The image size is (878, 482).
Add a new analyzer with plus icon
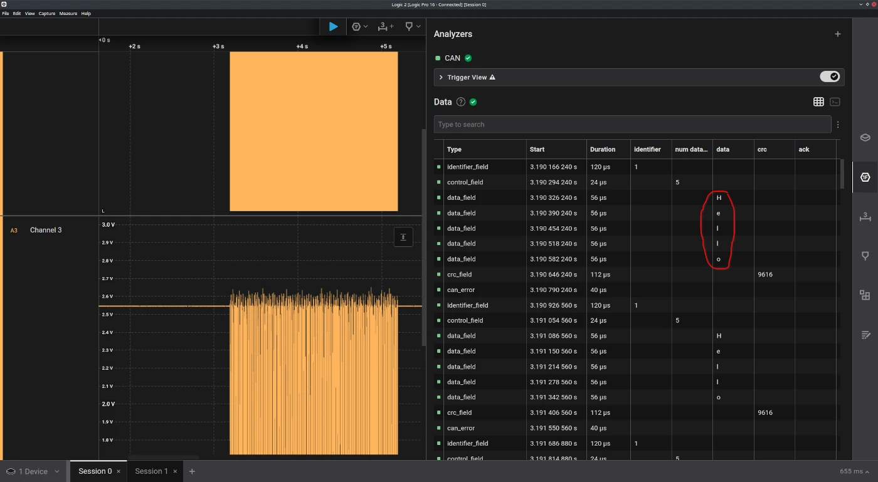(837, 34)
